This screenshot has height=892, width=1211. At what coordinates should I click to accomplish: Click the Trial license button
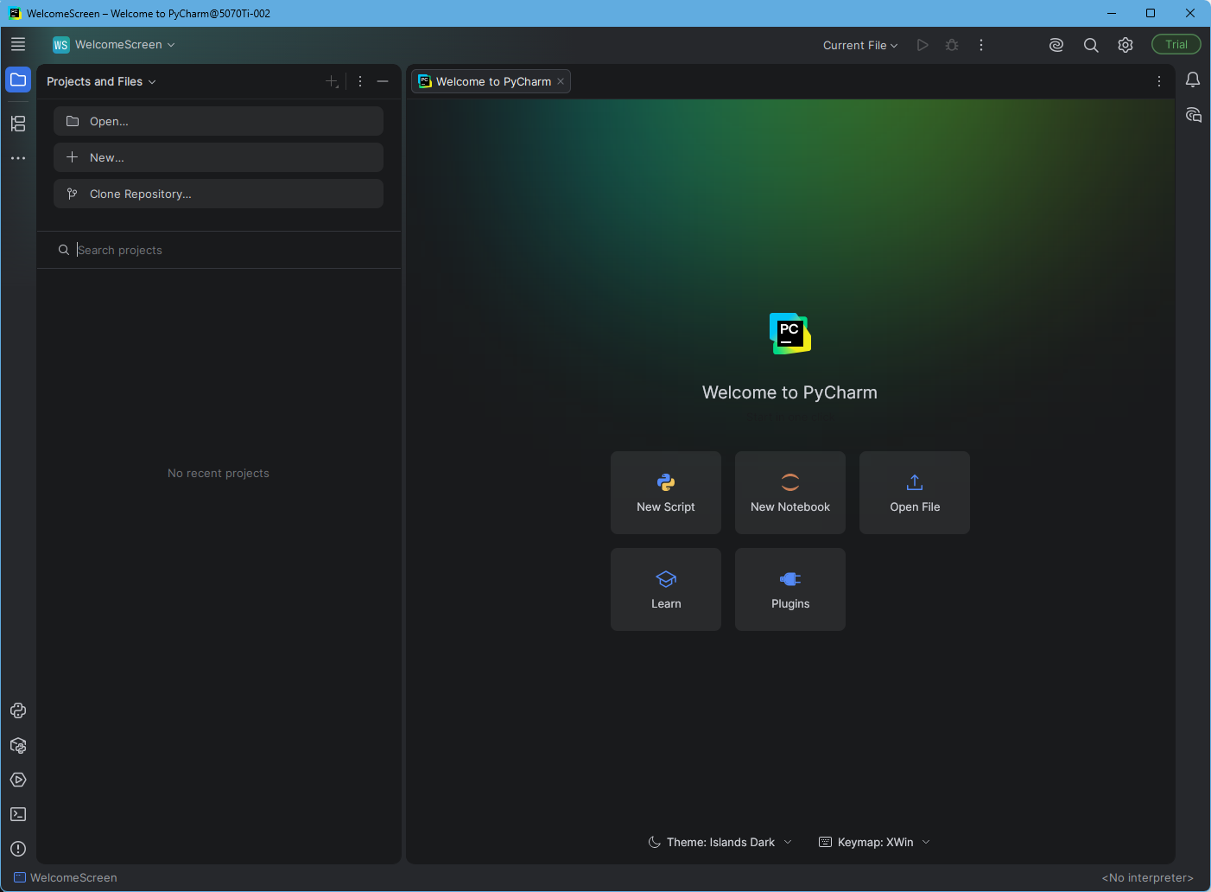tap(1176, 45)
